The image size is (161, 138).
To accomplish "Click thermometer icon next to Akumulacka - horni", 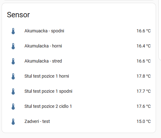I will pyautogui.click(x=13, y=46).
